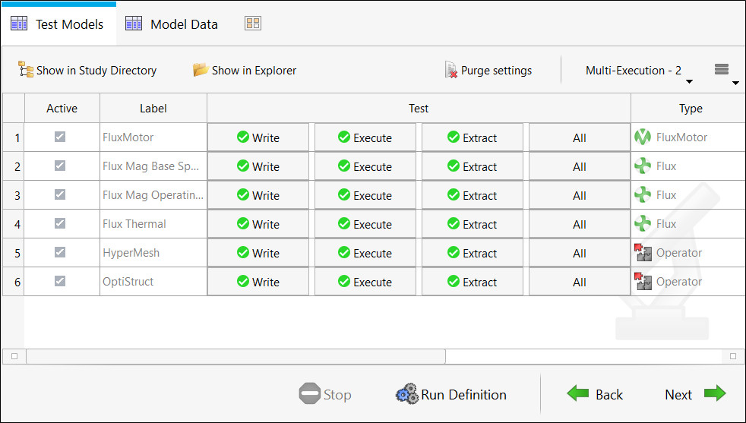The width and height of the screenshot is (746, 423).
Task: Click the Run Definition gears icon
Action: point(407,394)
